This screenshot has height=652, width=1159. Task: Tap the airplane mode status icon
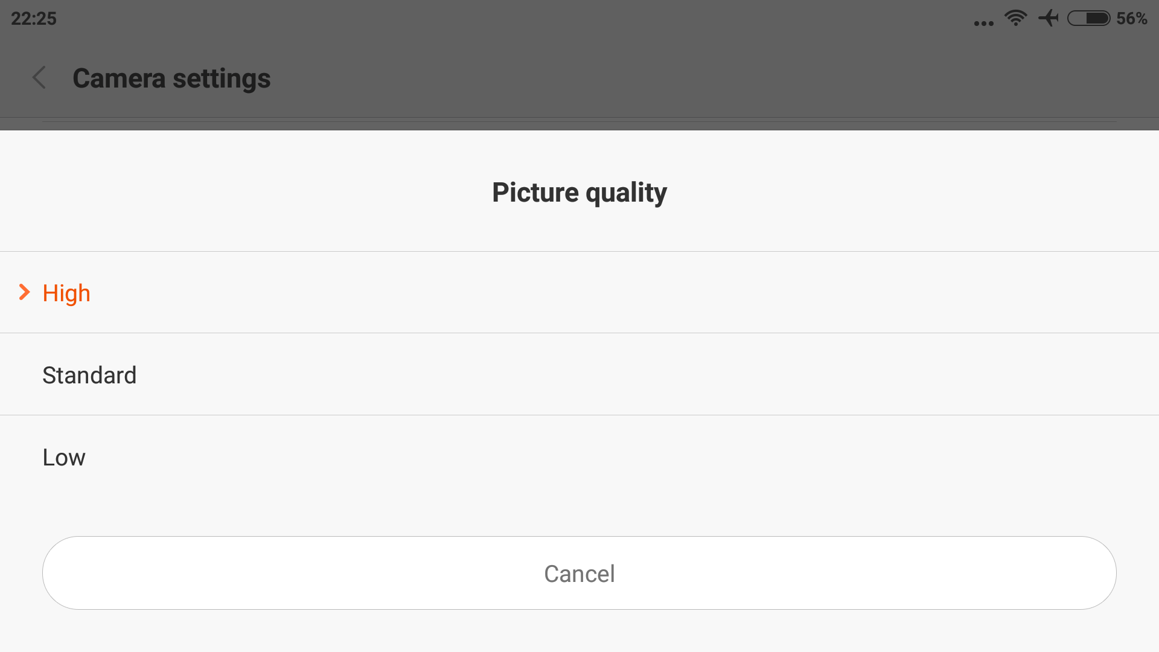point(1049,18)
